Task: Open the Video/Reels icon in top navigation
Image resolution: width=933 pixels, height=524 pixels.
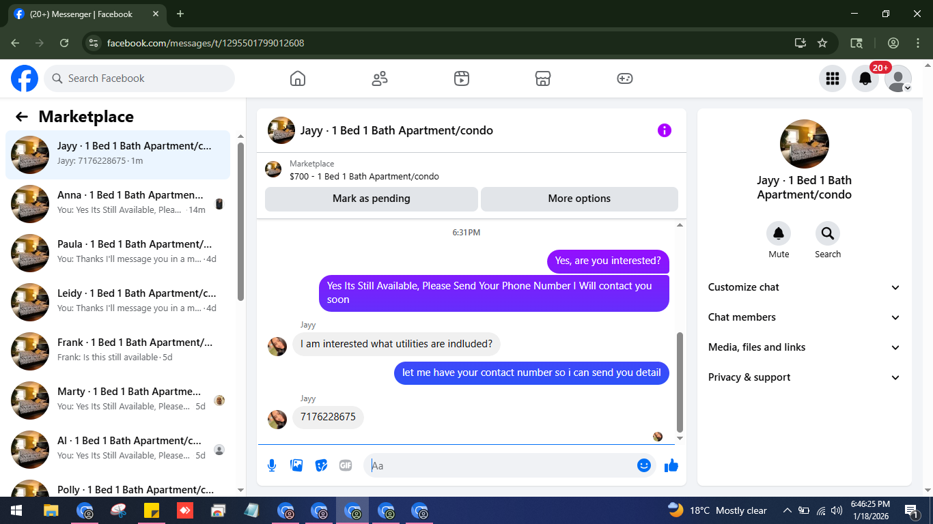Action: pyautogui.click(x=462, y=78)
